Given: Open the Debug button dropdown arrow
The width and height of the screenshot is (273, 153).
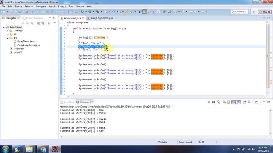Looking at the screenshot, I should point(86,11).
